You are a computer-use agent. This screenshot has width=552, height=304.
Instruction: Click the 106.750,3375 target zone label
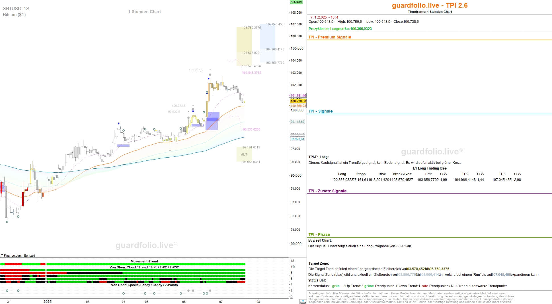click(251, 28)
